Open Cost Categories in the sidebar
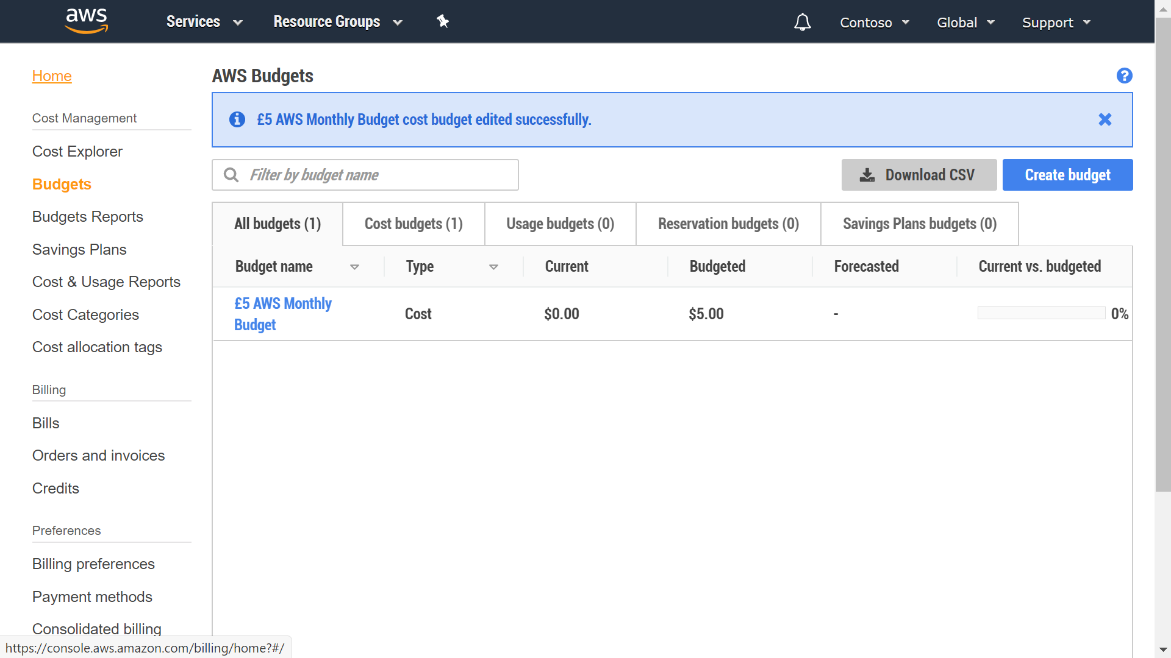 click(x=85, y=314)
